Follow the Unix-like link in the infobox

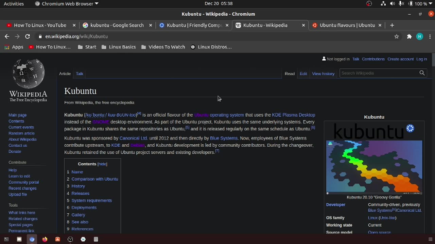387,218
